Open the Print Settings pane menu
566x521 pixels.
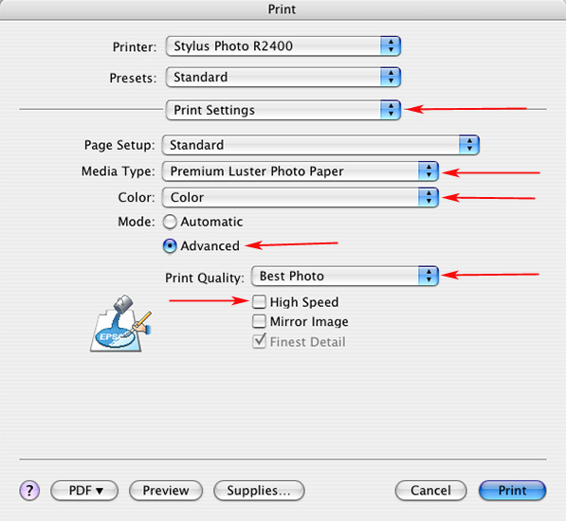click(283, 110)
